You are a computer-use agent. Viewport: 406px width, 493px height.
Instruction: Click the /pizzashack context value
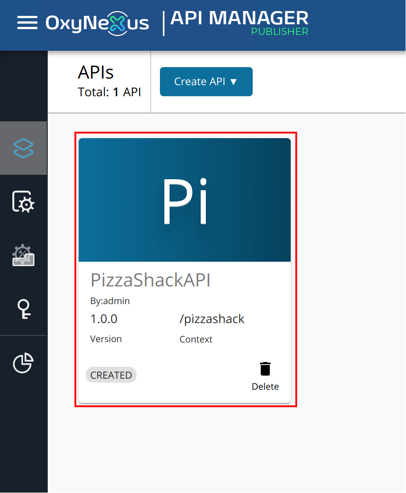212,319
